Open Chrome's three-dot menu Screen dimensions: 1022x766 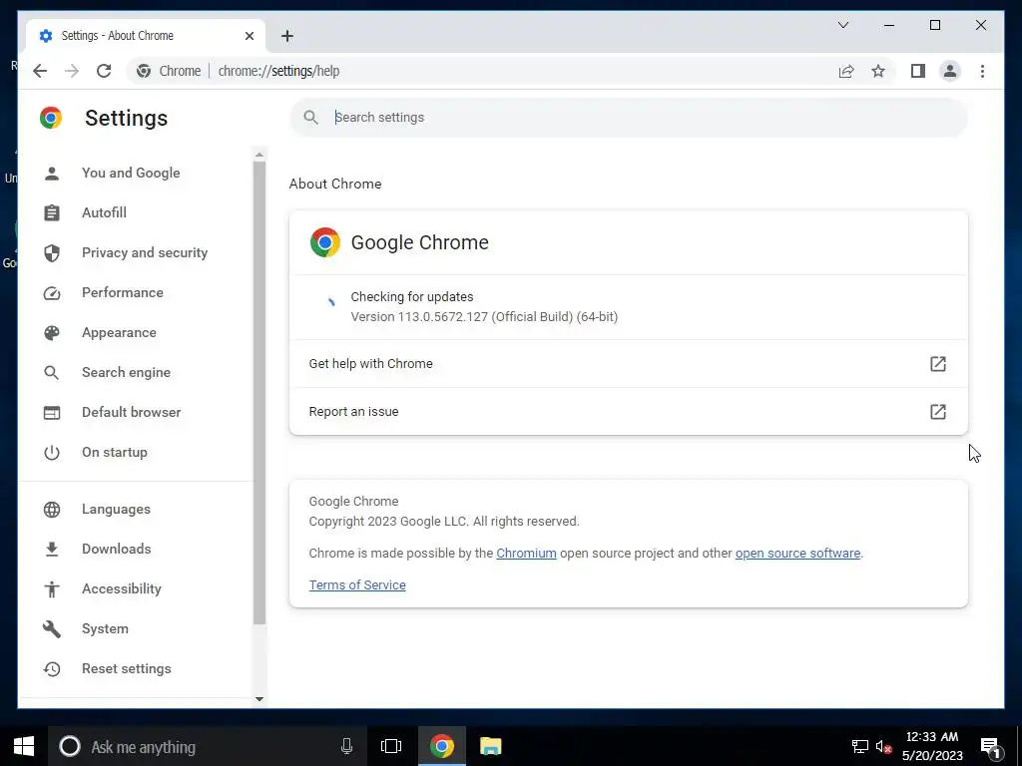(x=982, y=71)
